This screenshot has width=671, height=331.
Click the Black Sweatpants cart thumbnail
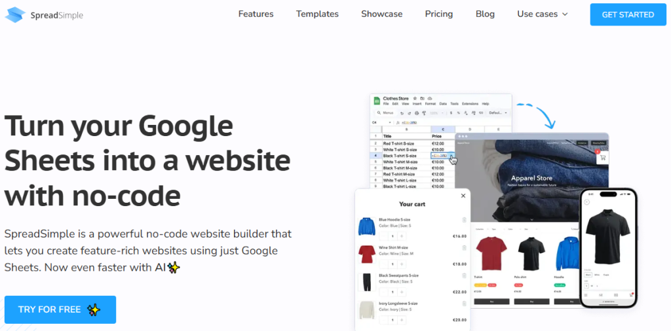367,282
